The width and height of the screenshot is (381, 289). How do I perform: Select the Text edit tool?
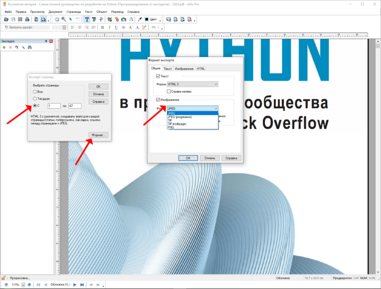click(87, 19)
